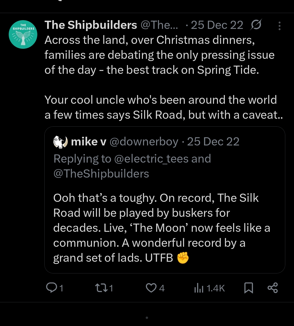Click the fist emoji after UTFB
The width and height of the screenshot is (294, 326).
183,258
